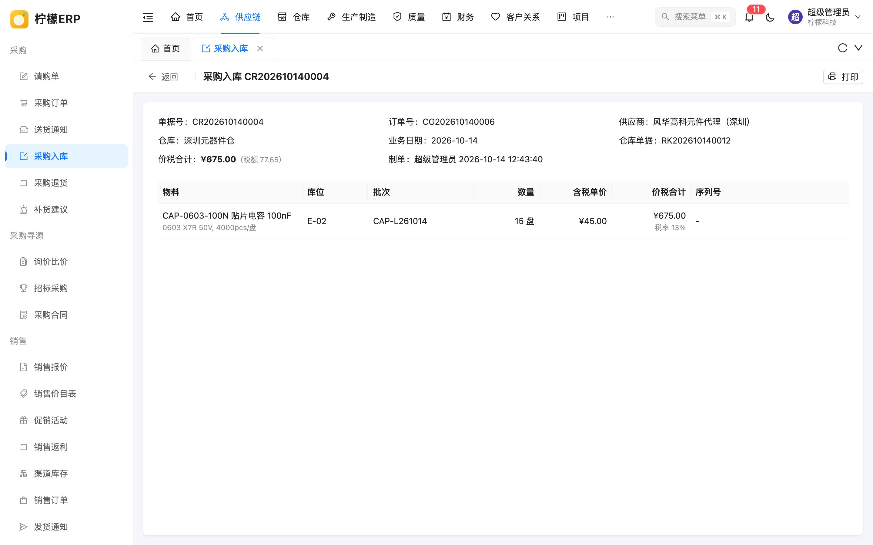This screenshot has height=545, width=873.
Task: Open 采购订单 in the sidebar
Action: click(66, 103)
